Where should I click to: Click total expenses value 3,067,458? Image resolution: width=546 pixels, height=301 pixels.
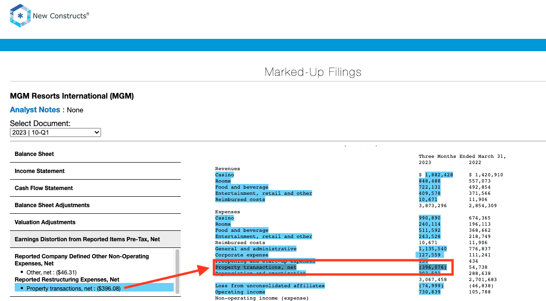433,279
